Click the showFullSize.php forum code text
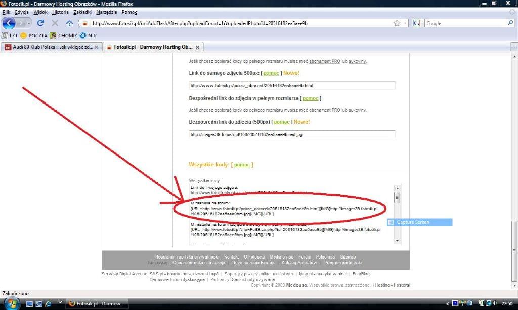 [x=285, y=232]
